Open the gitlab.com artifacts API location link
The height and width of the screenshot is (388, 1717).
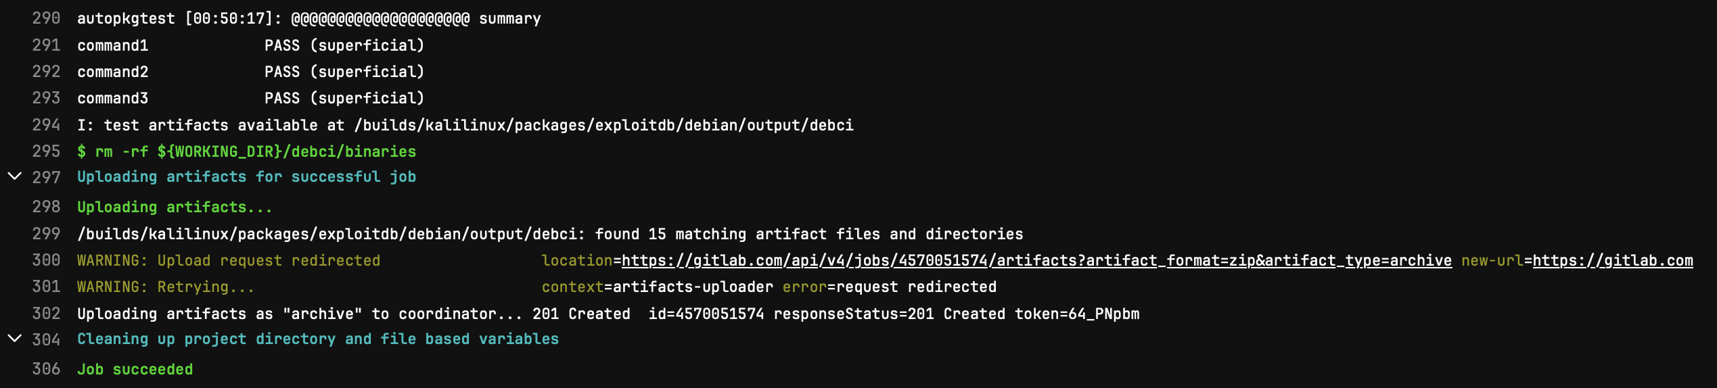click(x=1036, y=261)
